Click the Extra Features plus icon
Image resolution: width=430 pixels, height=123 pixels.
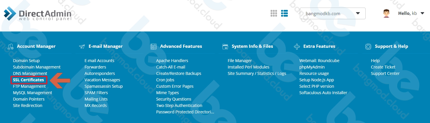pos(297,46)
